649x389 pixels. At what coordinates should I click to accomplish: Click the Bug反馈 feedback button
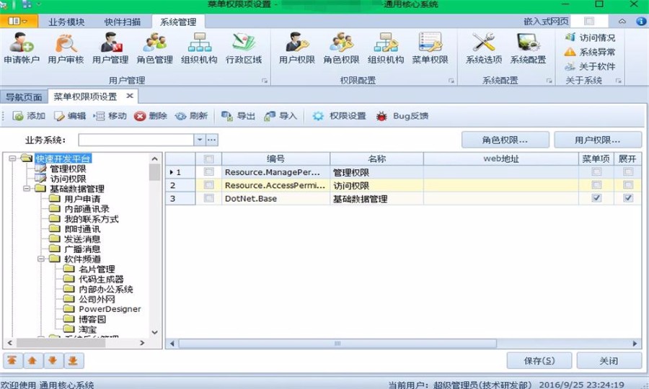click(402, 116)
